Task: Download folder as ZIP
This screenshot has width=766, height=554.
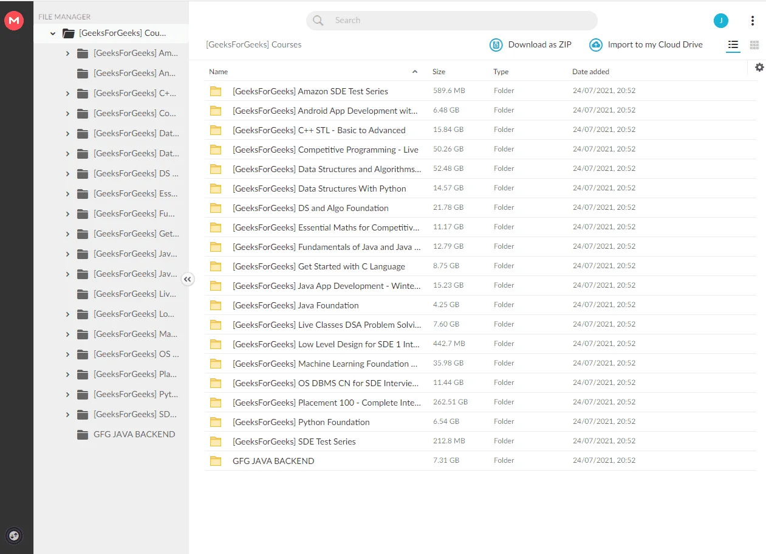Action: [x=531, y=45]
